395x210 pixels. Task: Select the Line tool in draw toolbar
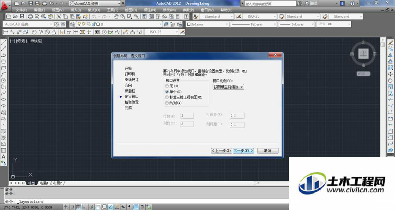[x=4, y=43]
